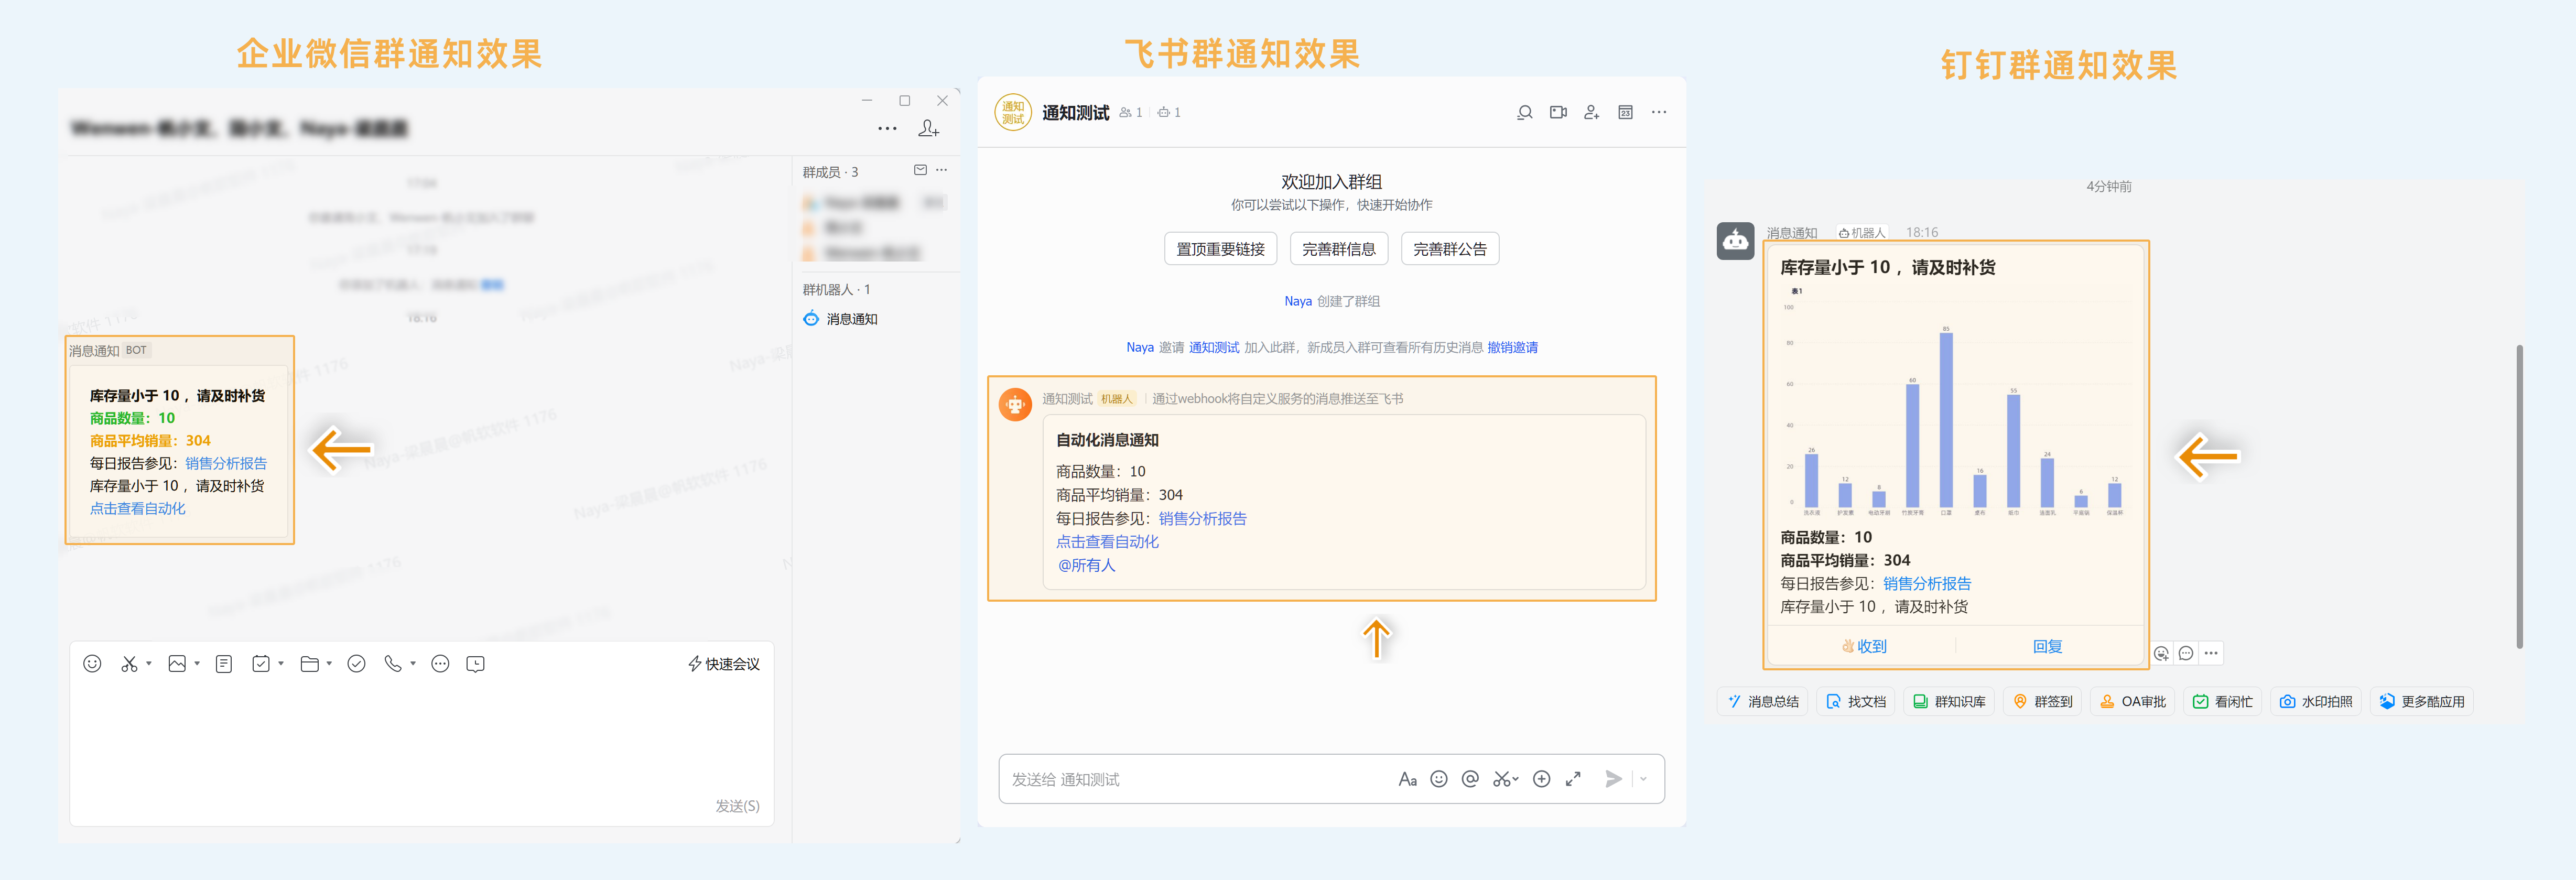
Task: Open the emoji picker in WeCom input toolbar
Action: pyautogui.click(x=92, y=664)
